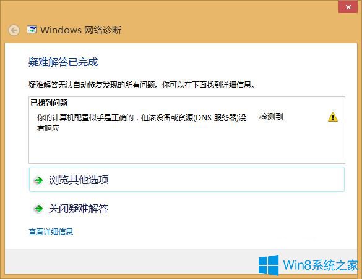The width and height of the screenshot is (362, 279).
Task: Click the troubleshooting summary sentence
Action: (142, 85)
